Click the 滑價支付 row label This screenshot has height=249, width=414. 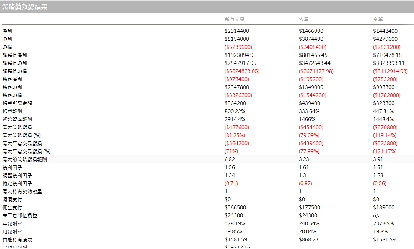[12, 200]
